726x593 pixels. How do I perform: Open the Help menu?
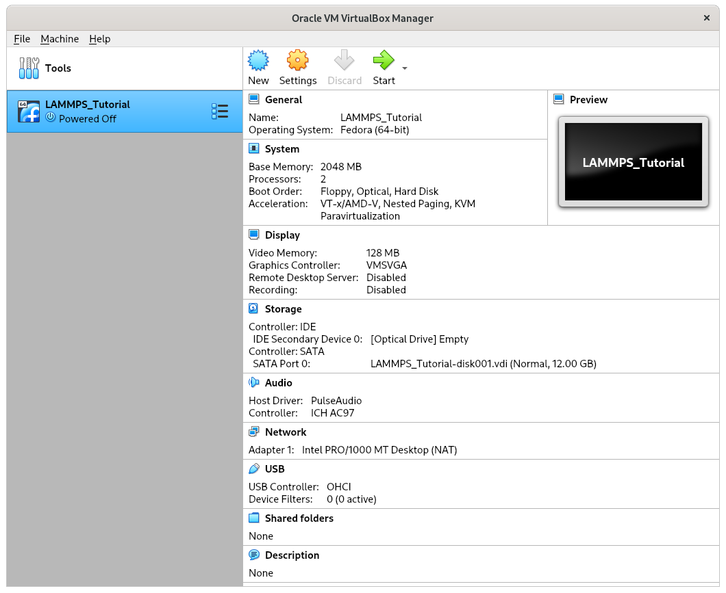pyautogui.click(x=99, y=39)
